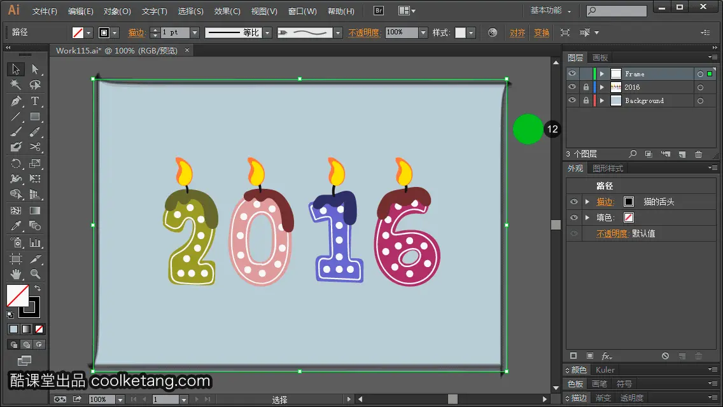The image size is (723, 407).
Task: Click the fill color swatch in toolbox
Action: [x=18, y=296]
